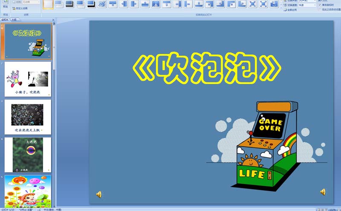Apply the wedge/circular arrows transition

[156, 4]
